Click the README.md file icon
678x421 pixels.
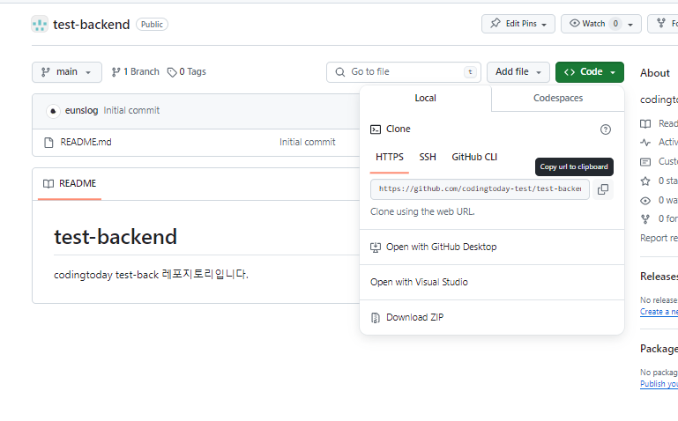tap(48, 143)
